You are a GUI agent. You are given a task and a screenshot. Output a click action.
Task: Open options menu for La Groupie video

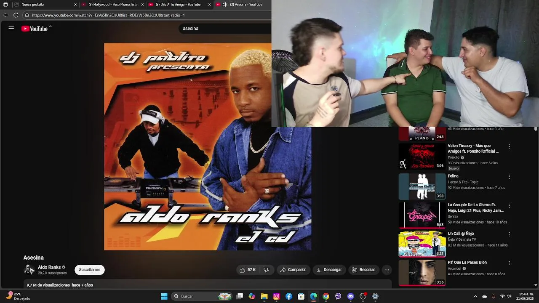click(509, 206)
